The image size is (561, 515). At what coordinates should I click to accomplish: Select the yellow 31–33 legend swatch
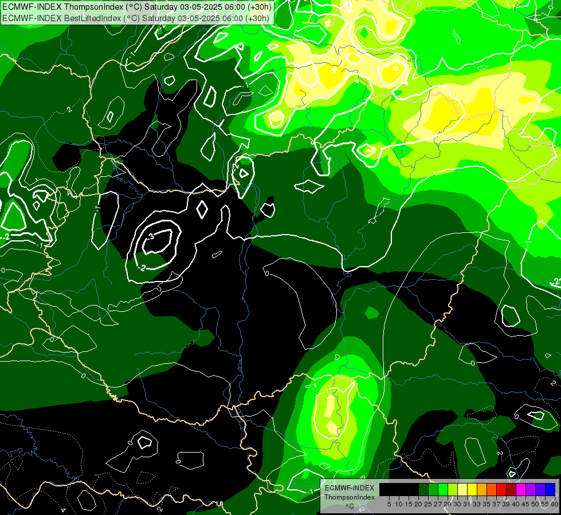point(472,489)
